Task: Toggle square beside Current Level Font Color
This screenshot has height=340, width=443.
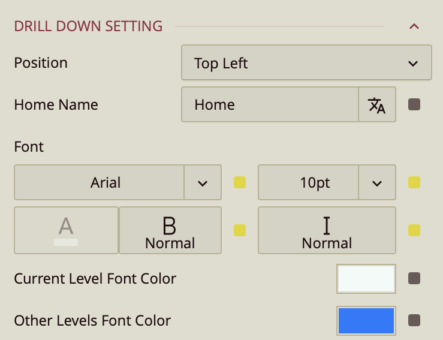Action: tap(414, 278)
